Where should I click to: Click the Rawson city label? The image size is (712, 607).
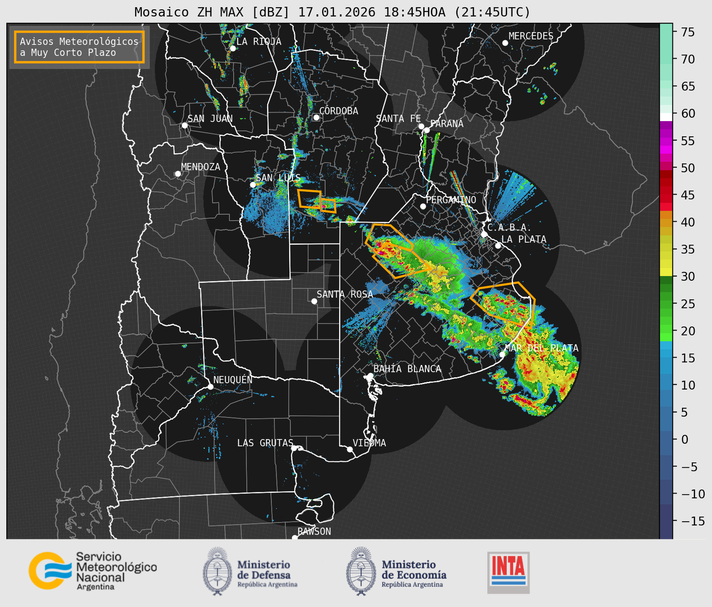point(314,531)
